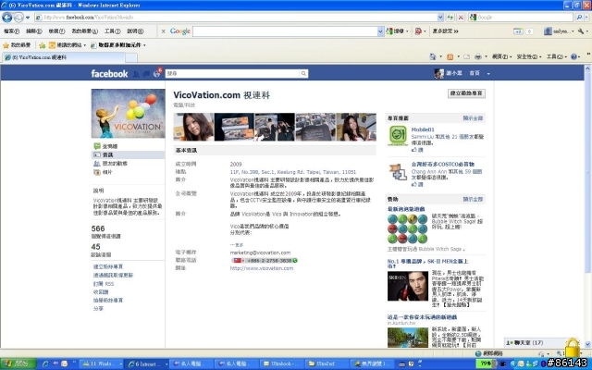Click the Facebook search magnifier icon
This screenshot has width=592, height=370.
tap(303, 74)
